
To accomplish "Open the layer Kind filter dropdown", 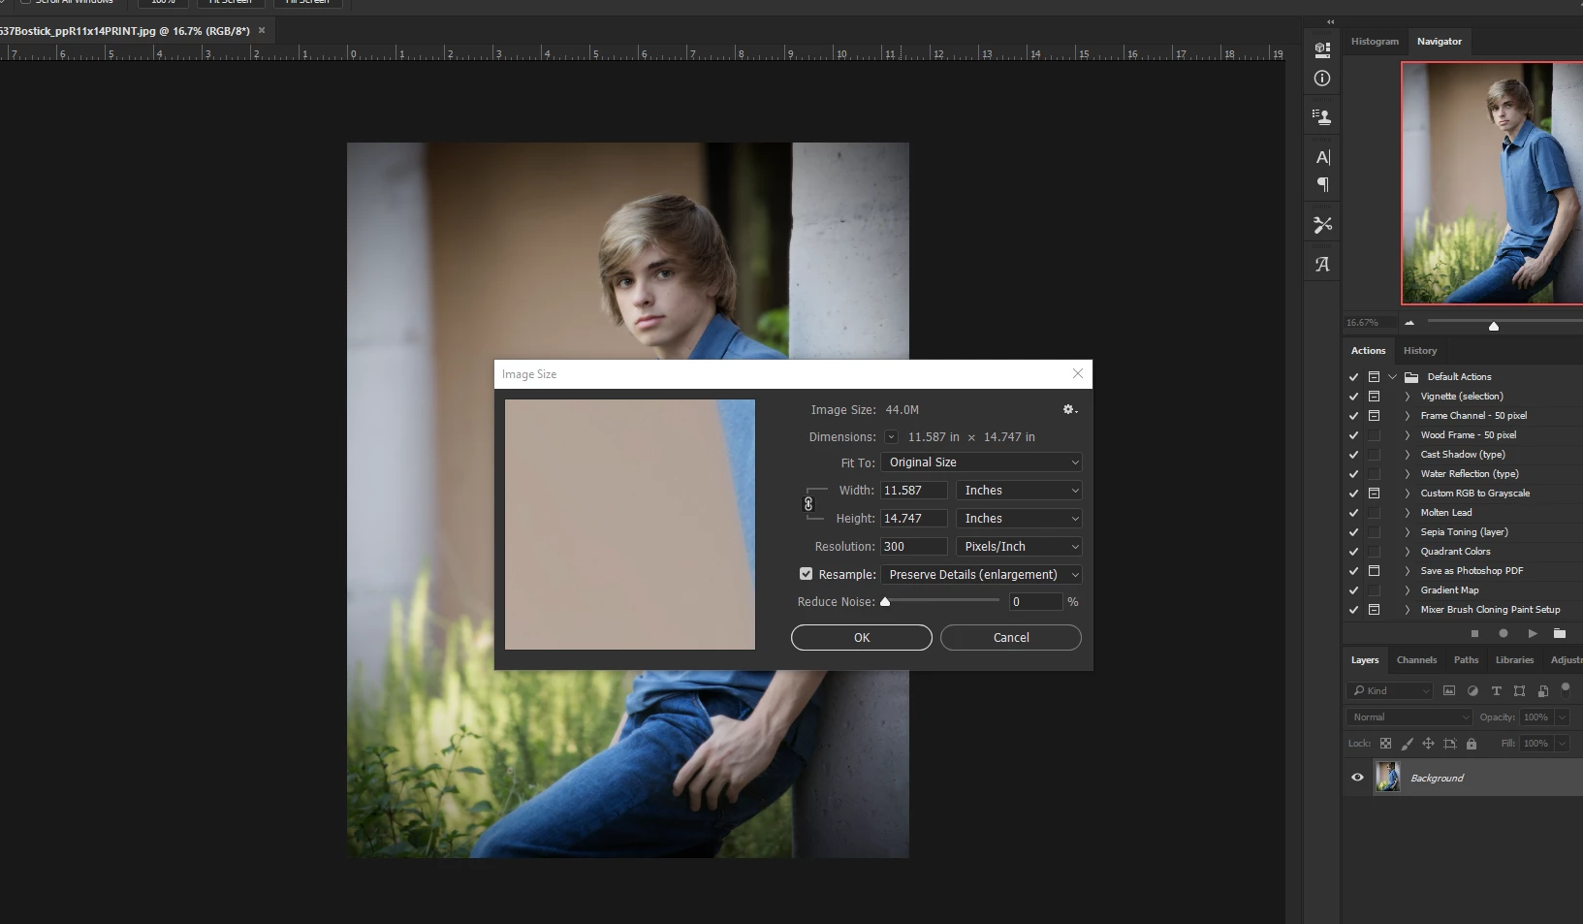I will tap(1389, 690).
